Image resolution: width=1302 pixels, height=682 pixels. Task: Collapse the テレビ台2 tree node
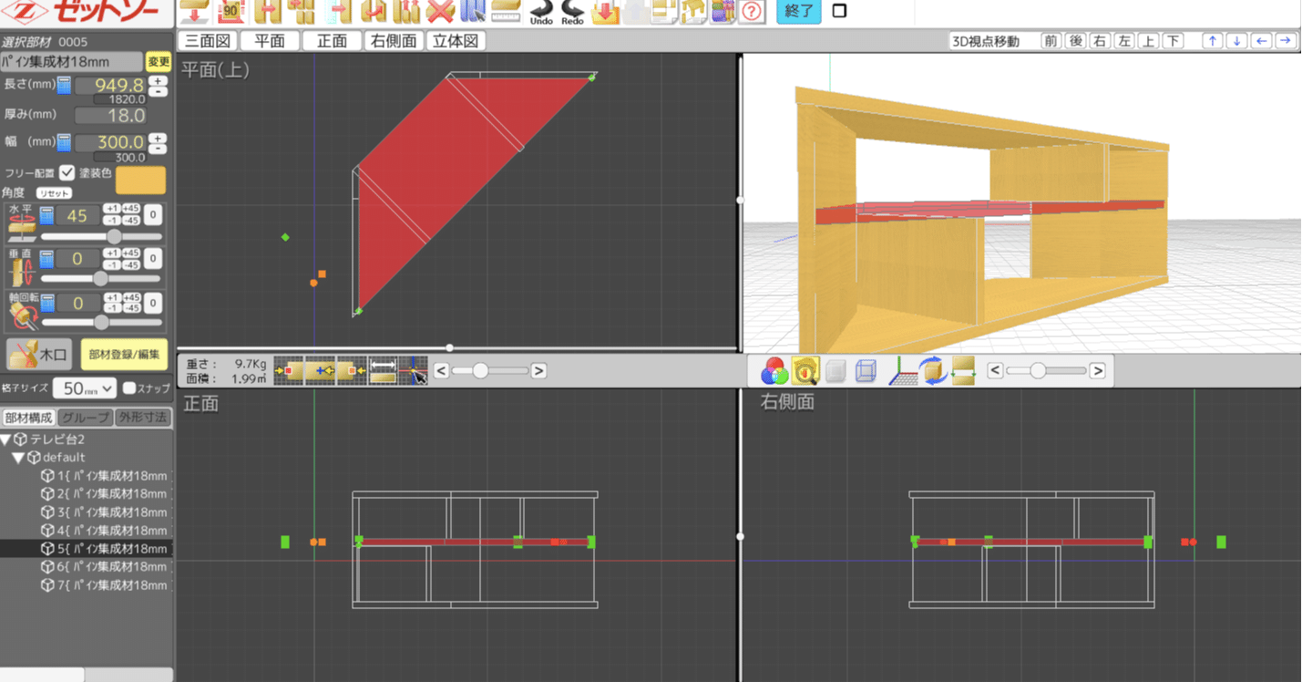pos(5,439)
